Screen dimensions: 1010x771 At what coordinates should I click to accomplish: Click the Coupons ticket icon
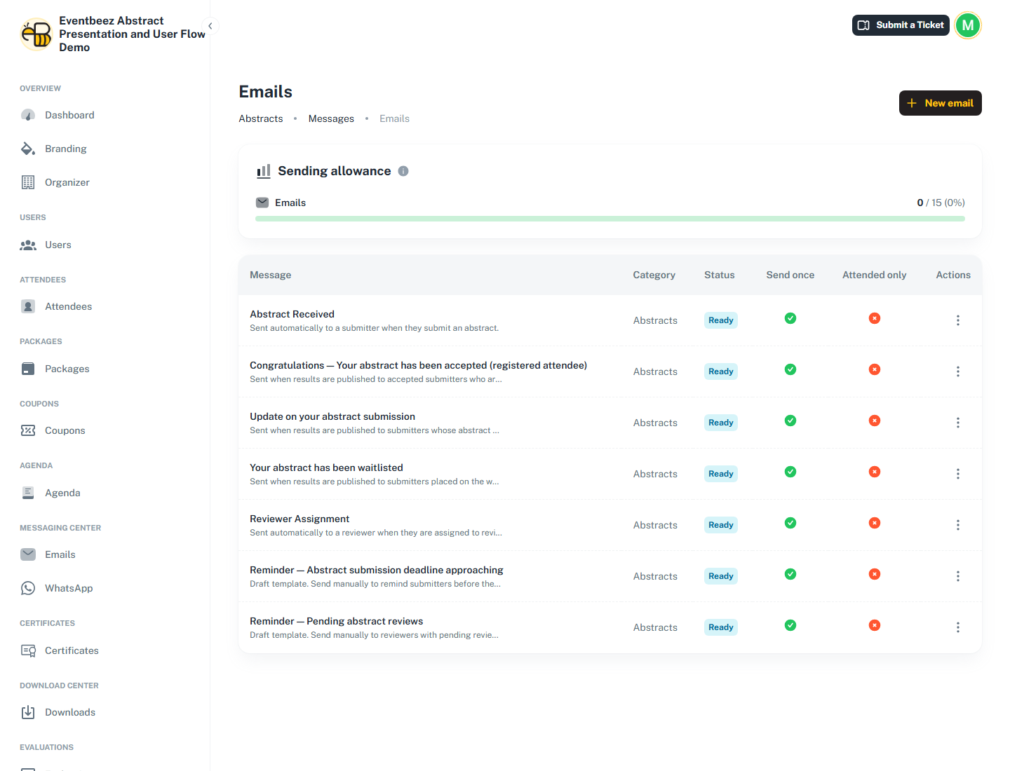tap(28, 430)
